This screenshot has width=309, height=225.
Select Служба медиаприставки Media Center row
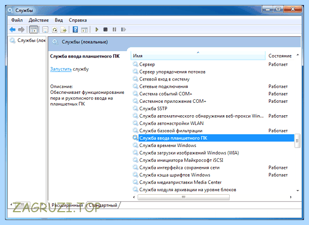coord(213,182)
